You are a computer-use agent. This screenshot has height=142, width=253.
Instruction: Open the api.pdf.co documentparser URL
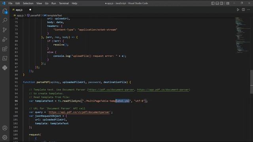pos(79,112)
